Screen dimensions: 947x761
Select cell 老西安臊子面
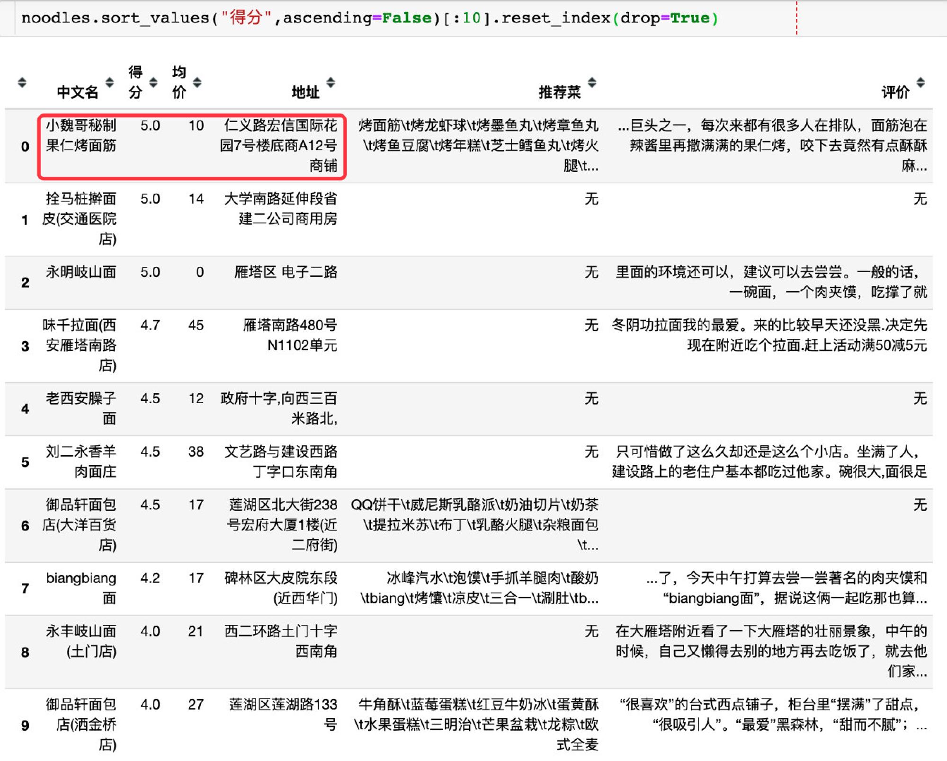click(x=81, y=408)
